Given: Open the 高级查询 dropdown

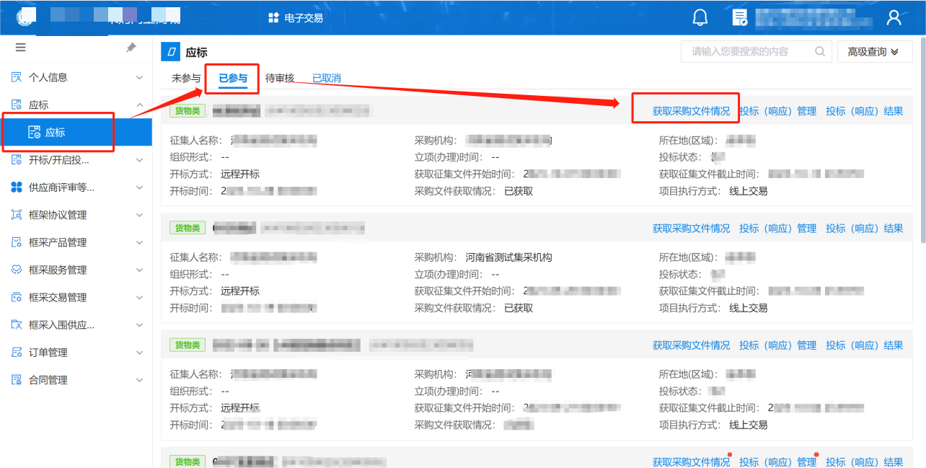Looking at the screenshot, I should (874, 52).
